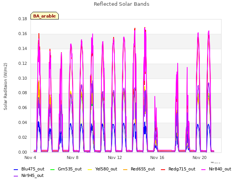Click the Nov 4 x-axis label
Image resolution: width=244 pixels, height=183 pixels.
click(x=30, y=157)
